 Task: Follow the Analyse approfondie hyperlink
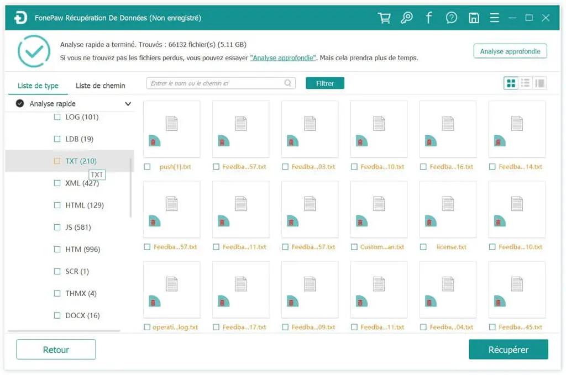point(284,57)
